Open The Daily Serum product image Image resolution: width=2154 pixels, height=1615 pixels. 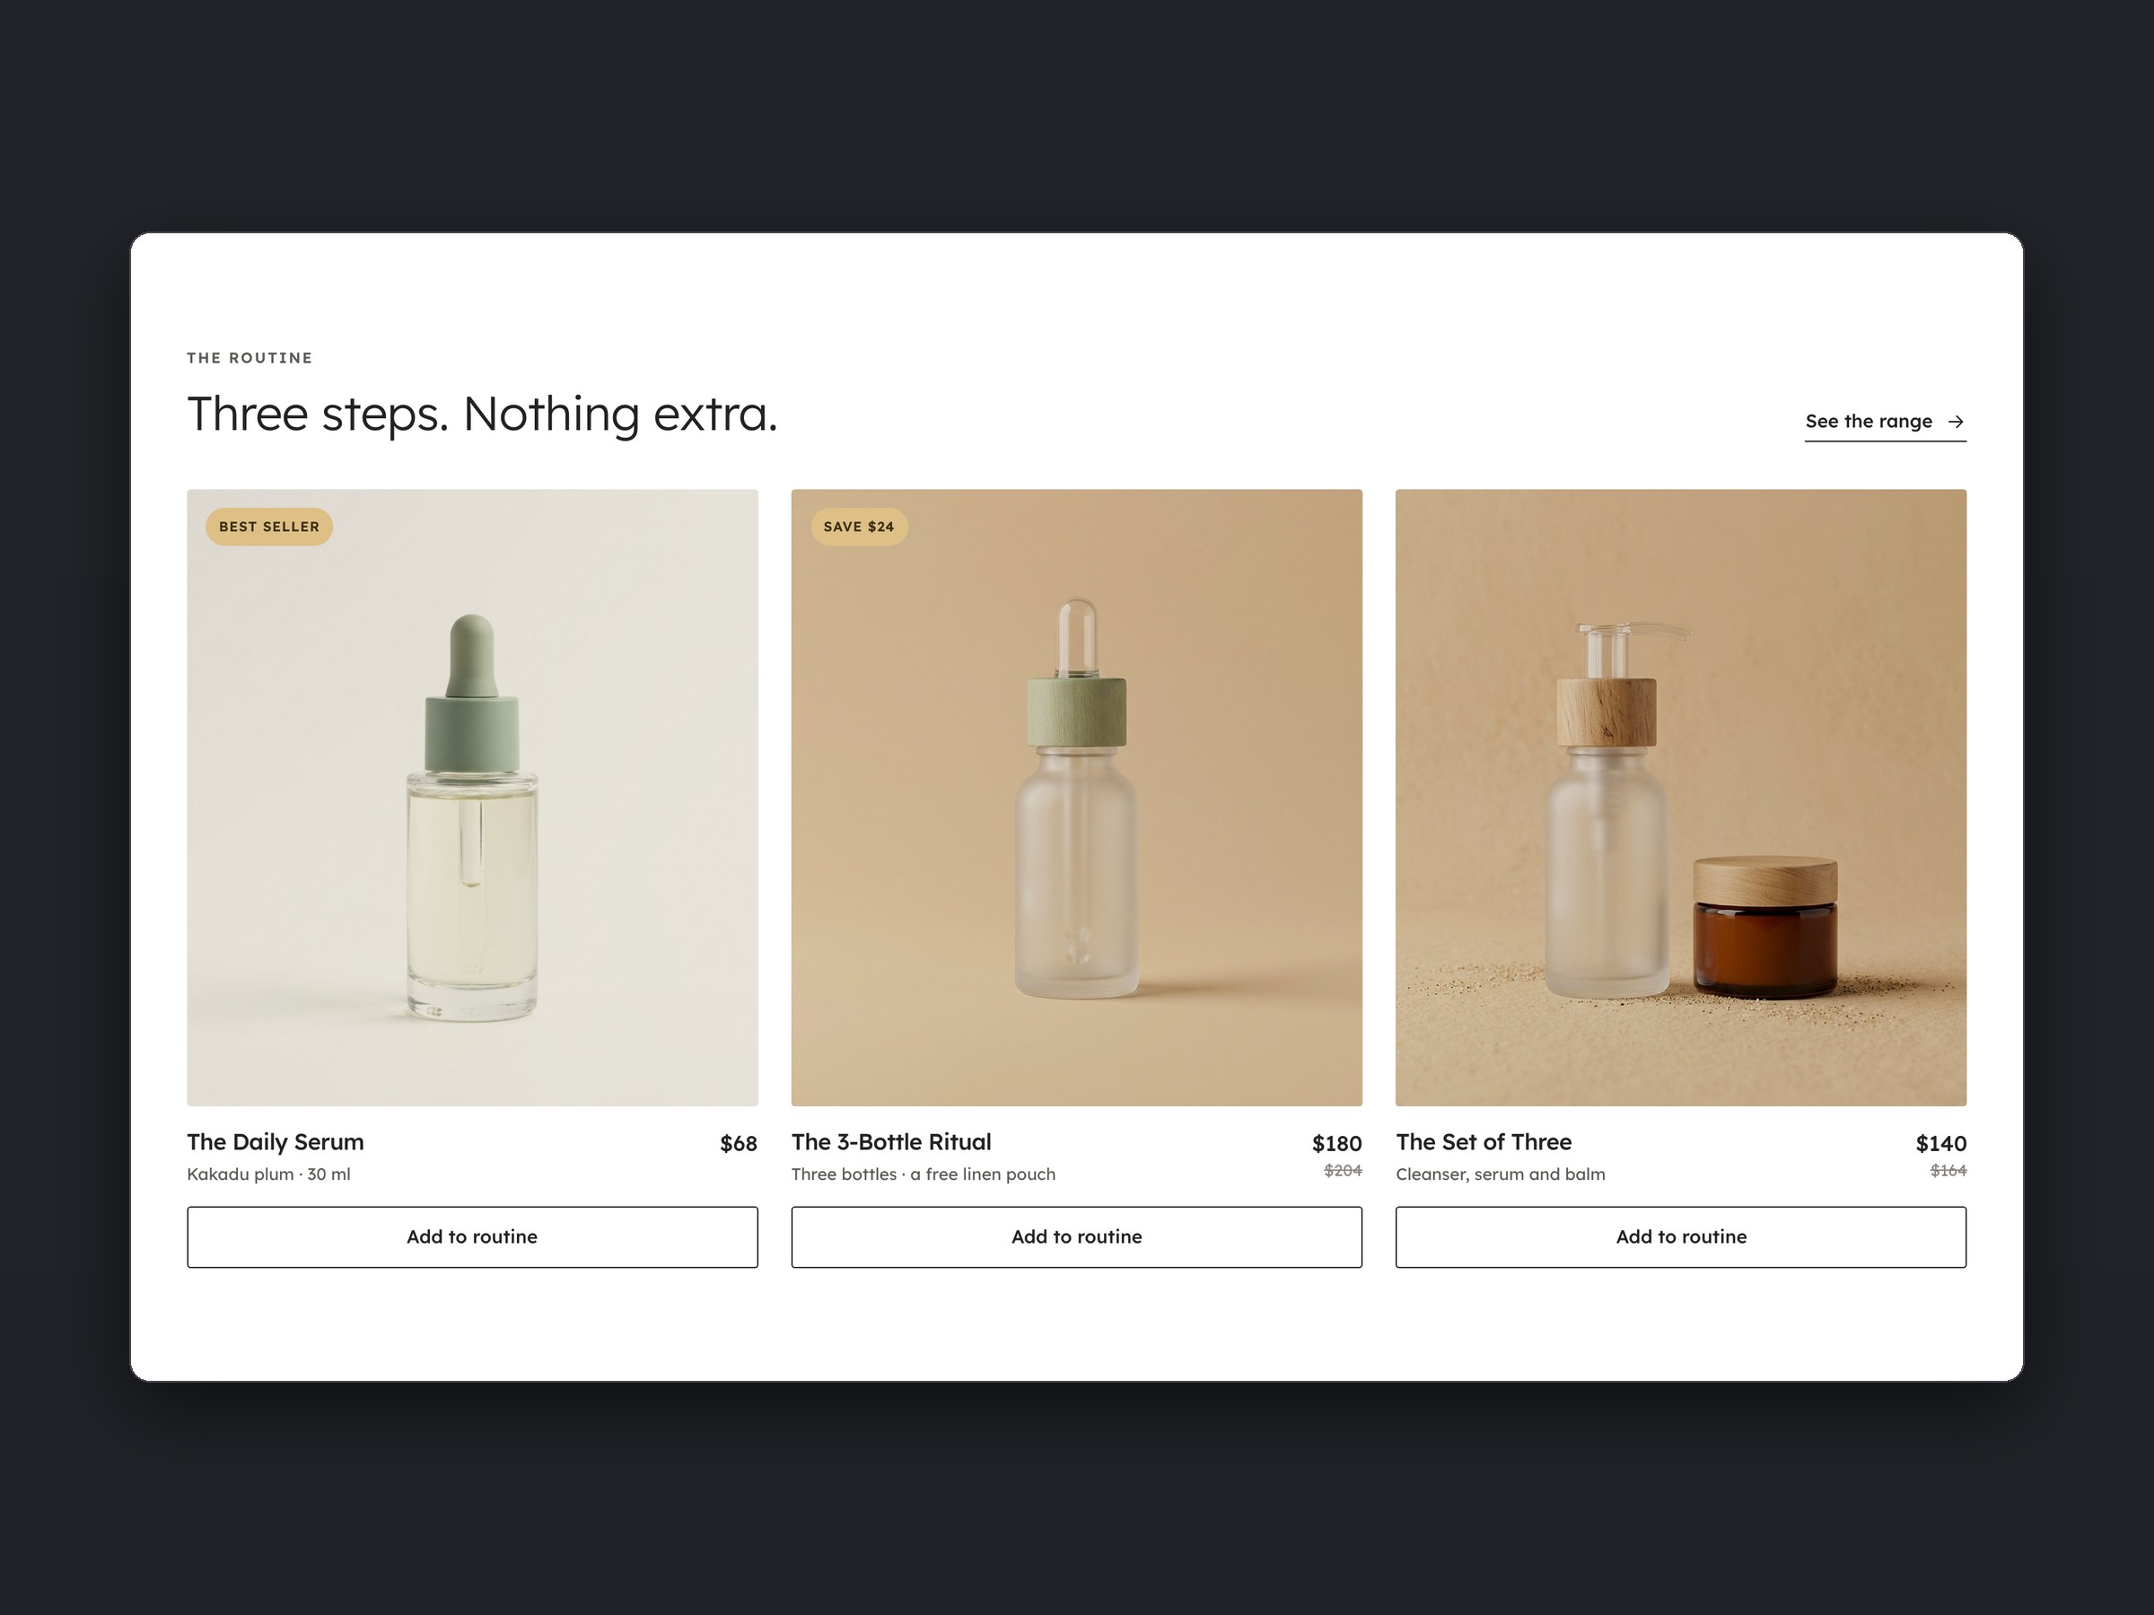[472, 798]
